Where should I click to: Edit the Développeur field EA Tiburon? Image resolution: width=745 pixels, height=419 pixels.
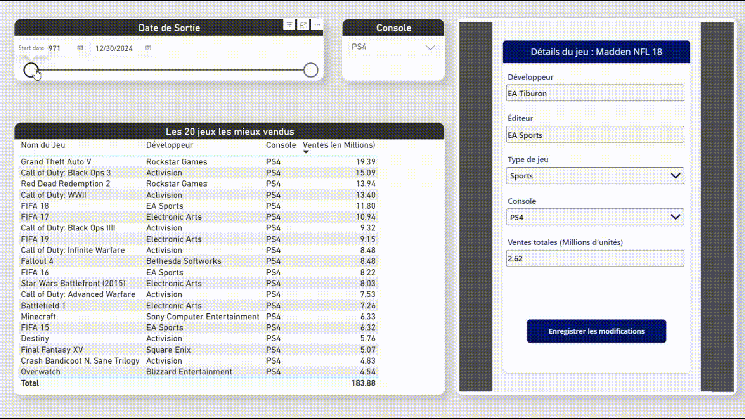pyautogui.click(x=595, y=93)
